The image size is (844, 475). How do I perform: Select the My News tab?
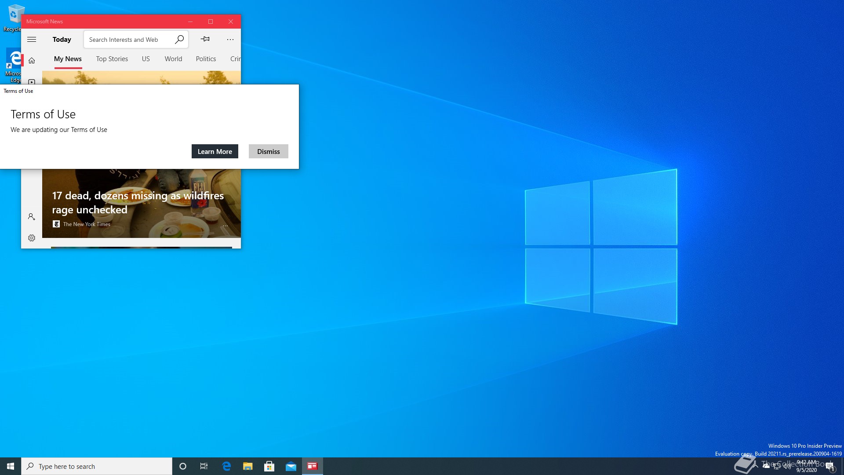(x=68, y=59)
